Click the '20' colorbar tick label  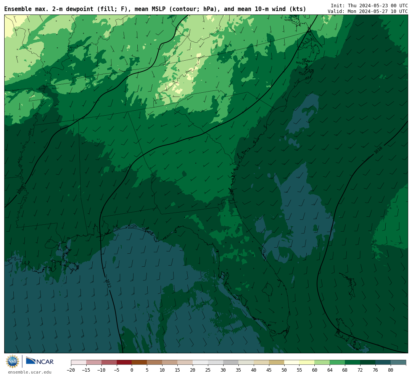click(x=193, y=370)
